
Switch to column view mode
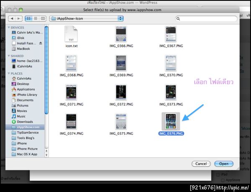point(43,18)
